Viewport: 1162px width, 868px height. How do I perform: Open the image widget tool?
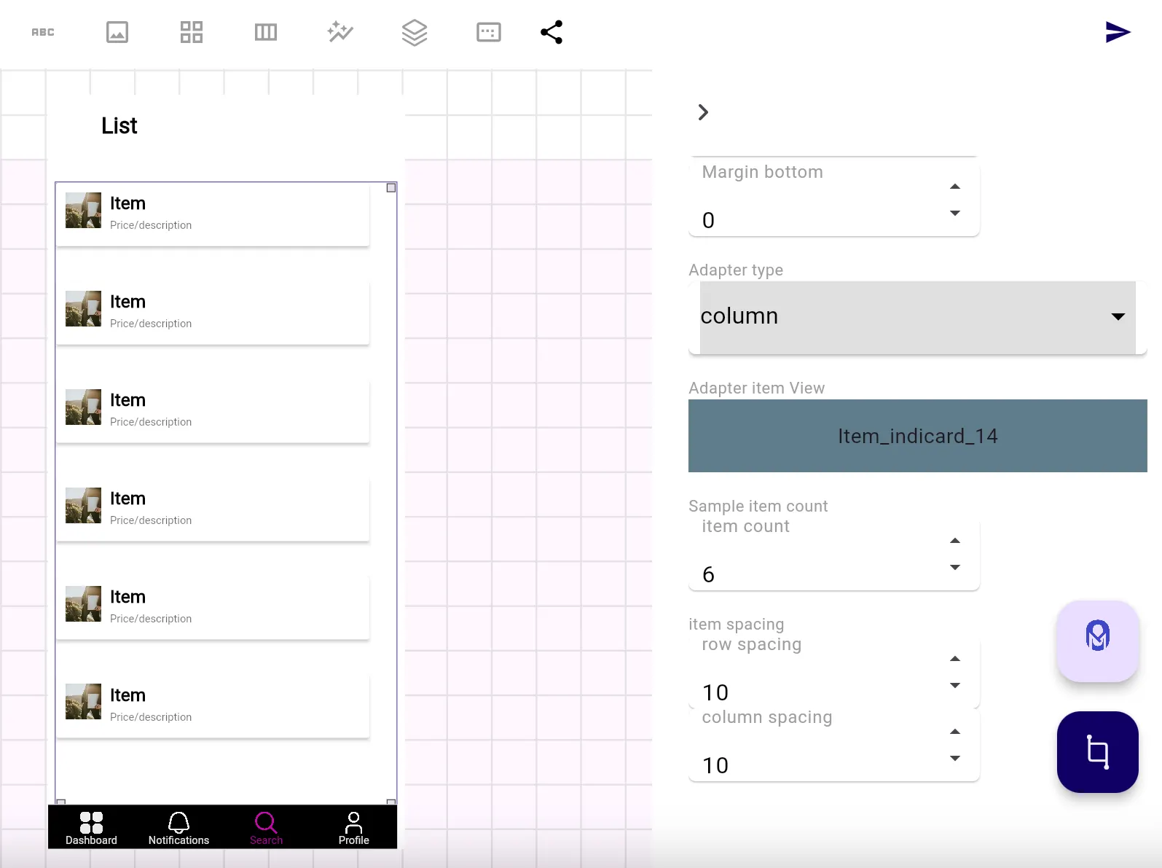[x=117, y=32]
